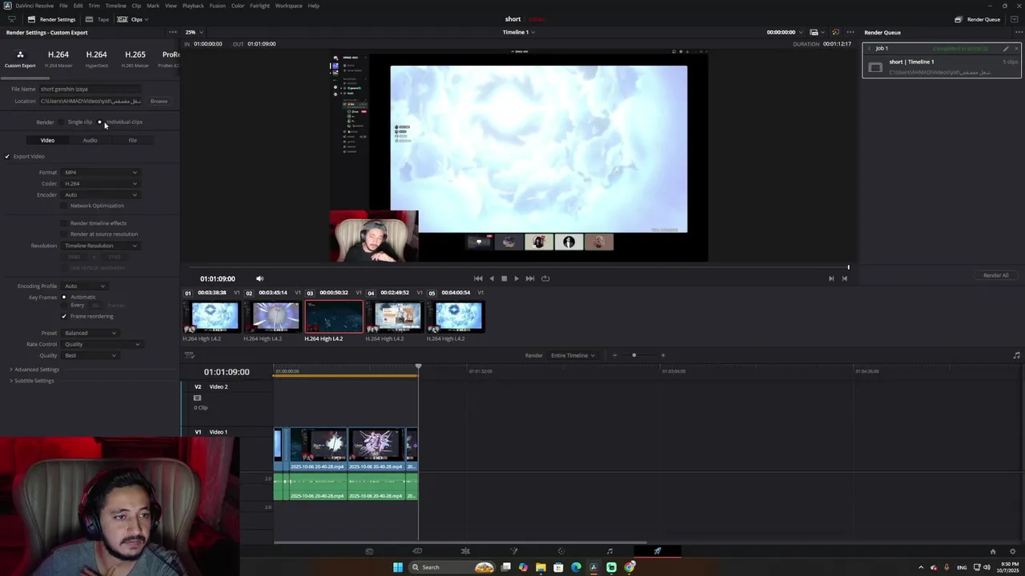Enable Render at source resolution checkbox
1025x576 pixels.
pos(64,234)
